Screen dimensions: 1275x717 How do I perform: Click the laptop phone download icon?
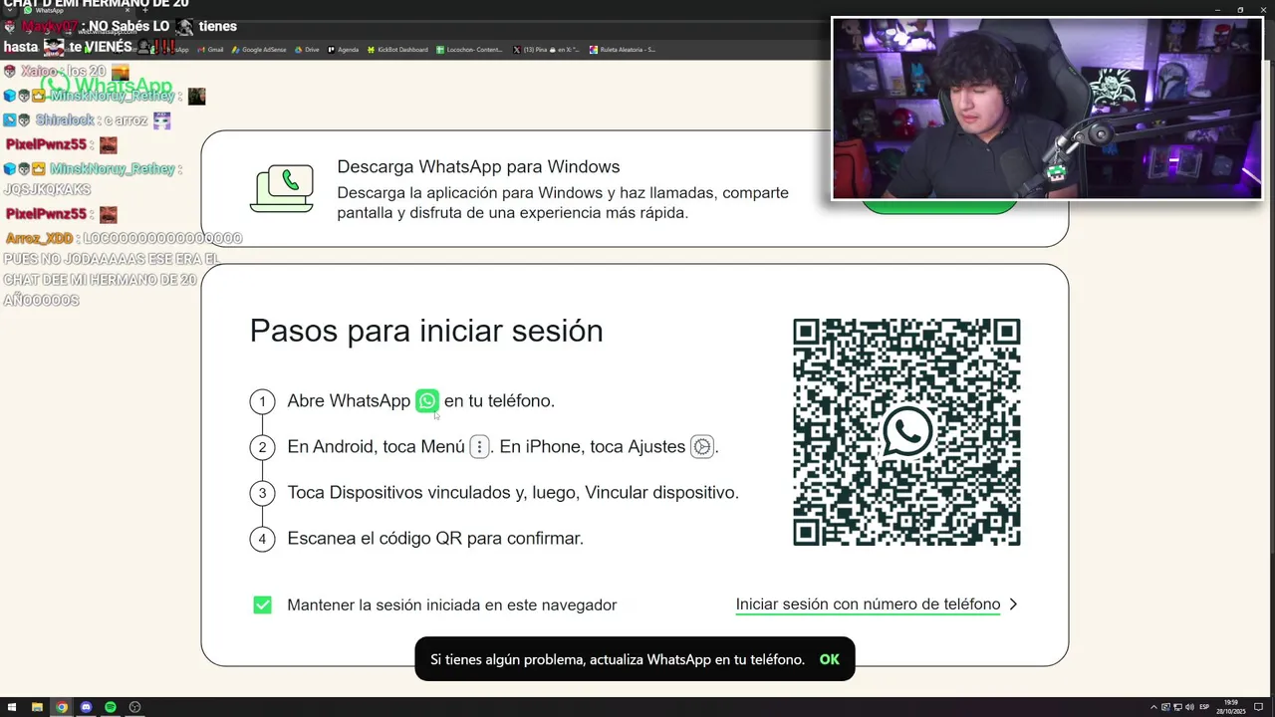[x=282, y=188]
